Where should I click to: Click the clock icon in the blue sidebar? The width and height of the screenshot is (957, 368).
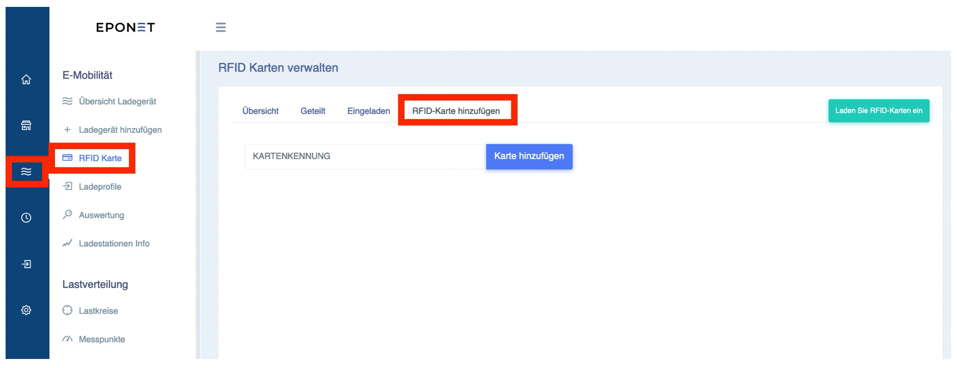26,218
